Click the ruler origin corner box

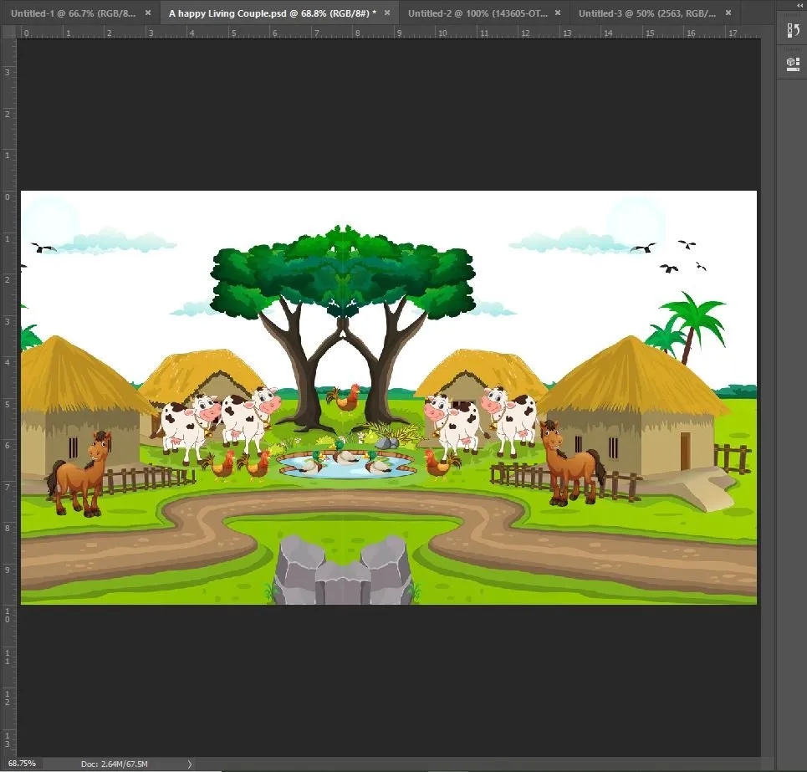(9, 33)
